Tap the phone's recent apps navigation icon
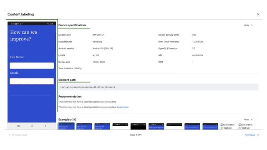Image resolution: width=267 pixels, height=150 pixels. click(18, 126)
